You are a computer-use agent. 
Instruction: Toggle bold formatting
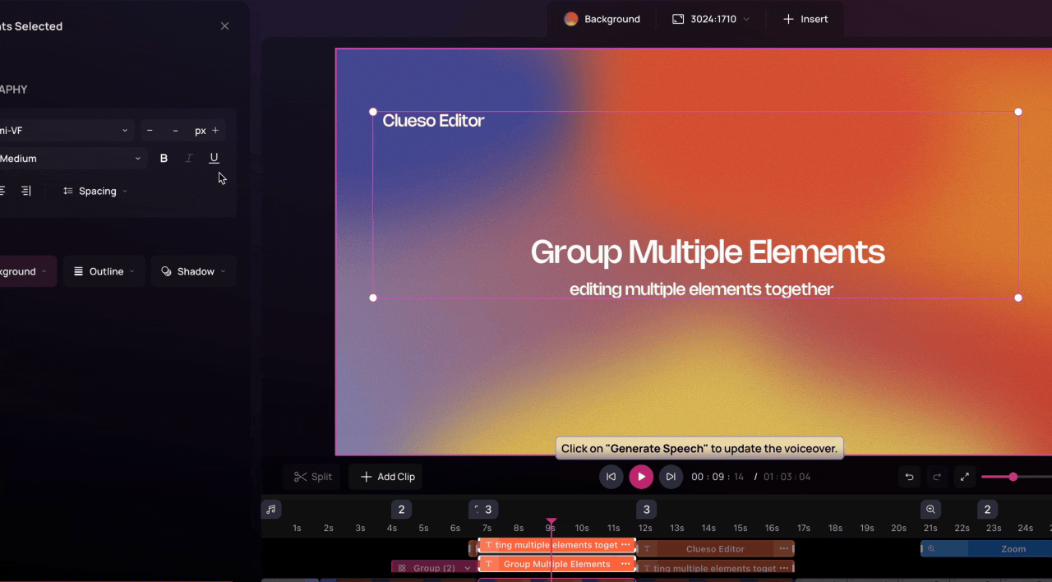pos(164,159)
